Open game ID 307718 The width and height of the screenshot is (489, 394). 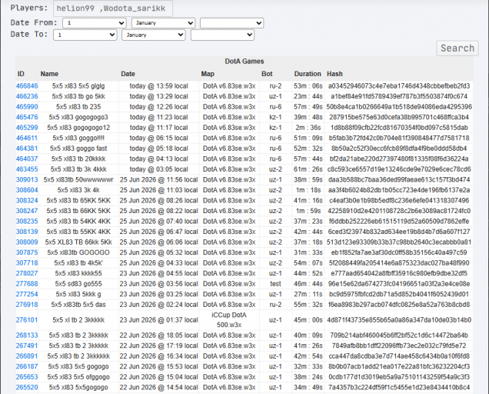[27, 263]
